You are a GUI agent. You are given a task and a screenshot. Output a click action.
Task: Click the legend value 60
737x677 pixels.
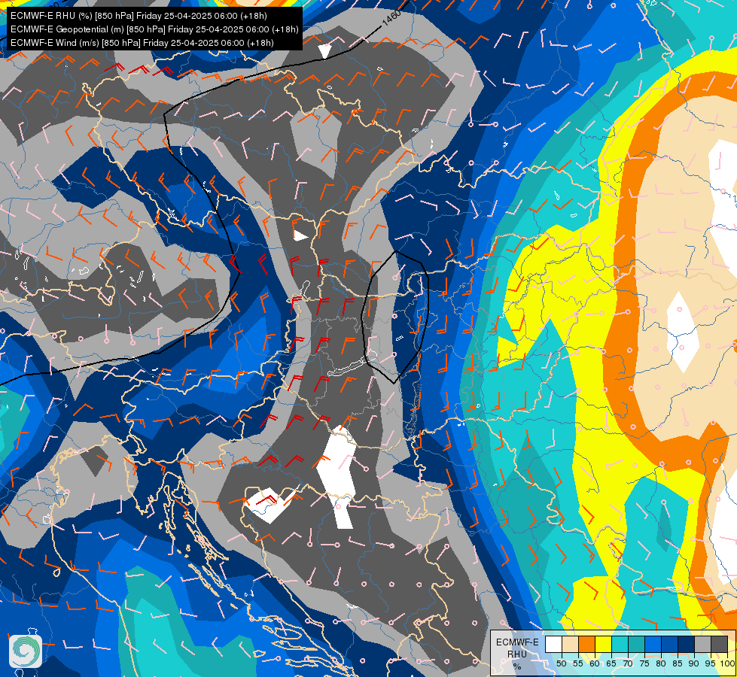tap(595, 663)
